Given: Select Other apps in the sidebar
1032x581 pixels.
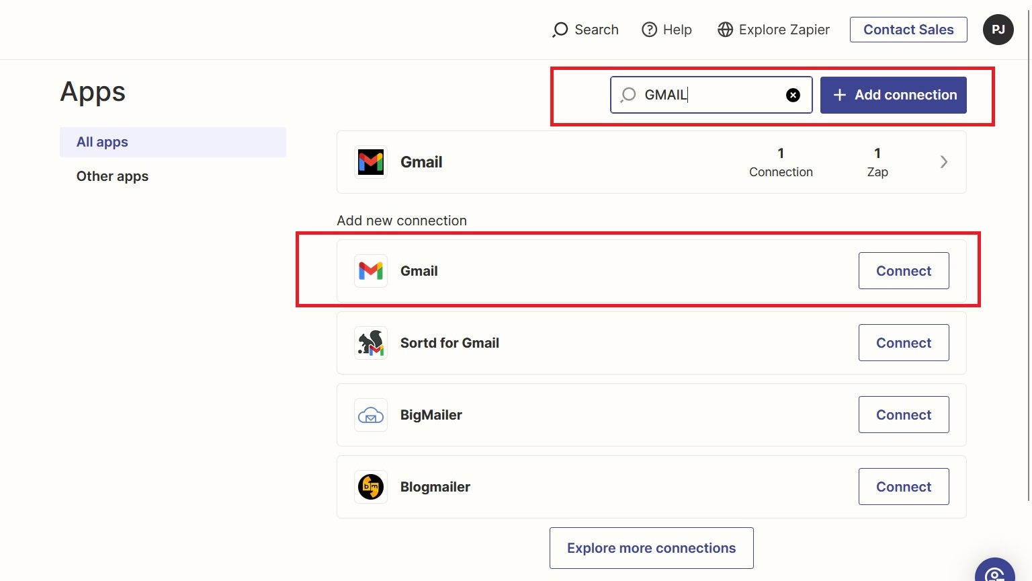Looking at the screenshot, I should [112, 176].
